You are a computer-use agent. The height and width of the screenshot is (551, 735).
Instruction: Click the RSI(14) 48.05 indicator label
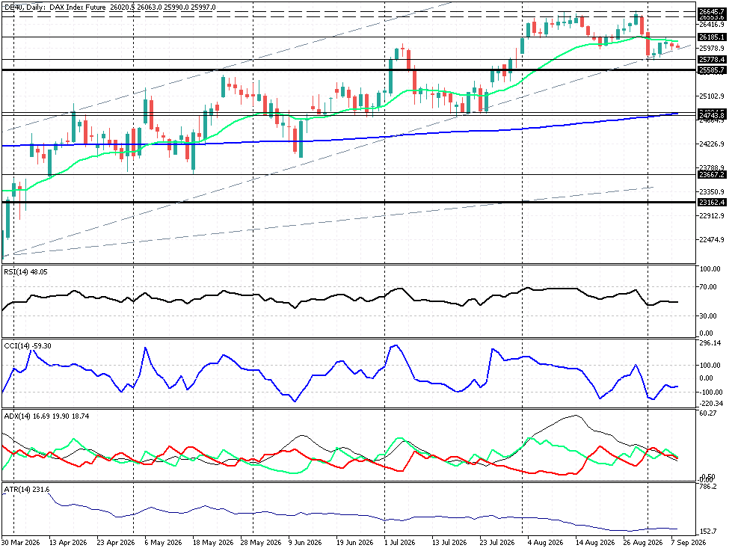pyautogui.click(x=25, y=271)
